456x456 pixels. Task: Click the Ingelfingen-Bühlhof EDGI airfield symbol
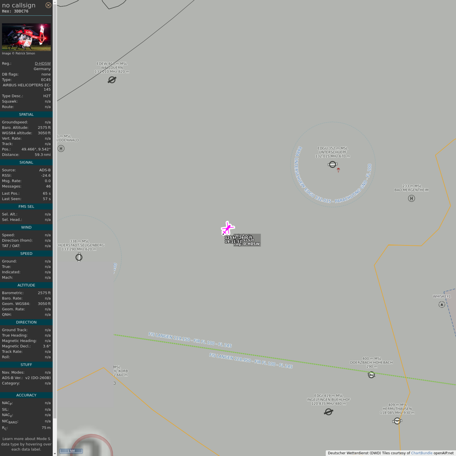pos(329,412)
